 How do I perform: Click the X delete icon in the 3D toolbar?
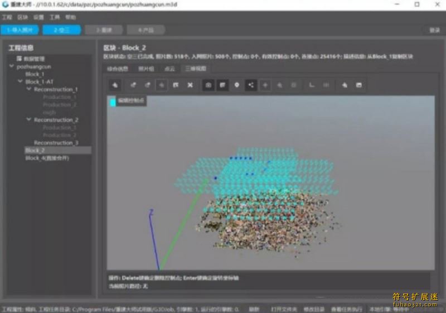190,85
